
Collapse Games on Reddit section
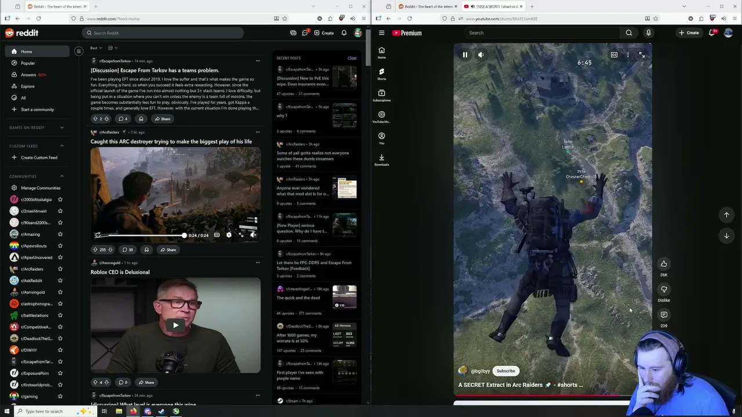click(62, 127)
